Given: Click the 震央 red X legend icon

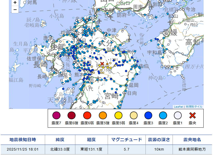Looking at the screenshot, I should 192,115.
